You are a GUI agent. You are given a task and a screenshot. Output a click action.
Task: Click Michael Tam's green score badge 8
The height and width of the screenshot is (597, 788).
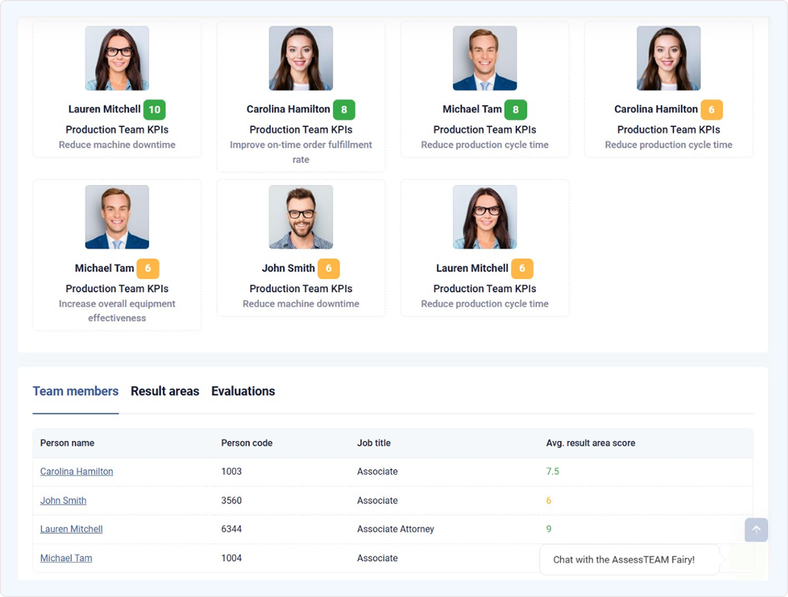515,110
